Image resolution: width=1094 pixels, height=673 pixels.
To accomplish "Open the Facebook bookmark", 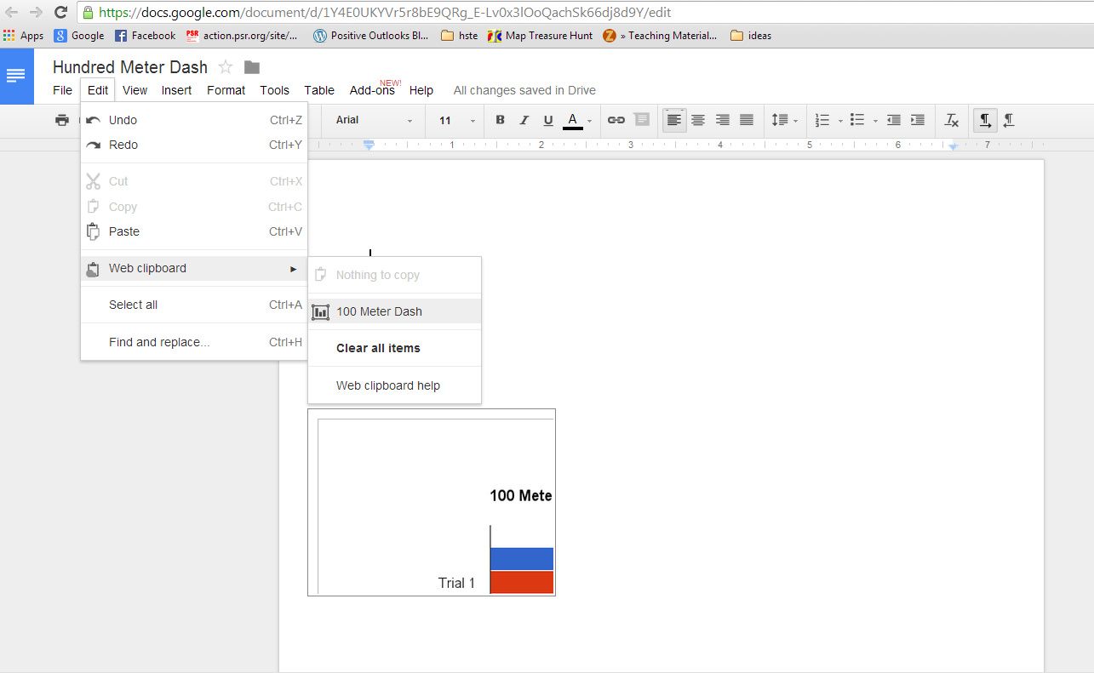I will pyautogui.click(x=146, y=36).
